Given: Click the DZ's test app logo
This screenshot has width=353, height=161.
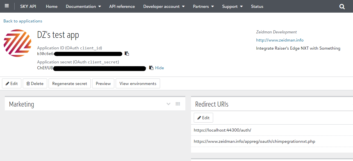Looking at the screenshot, I should (17, 43).
